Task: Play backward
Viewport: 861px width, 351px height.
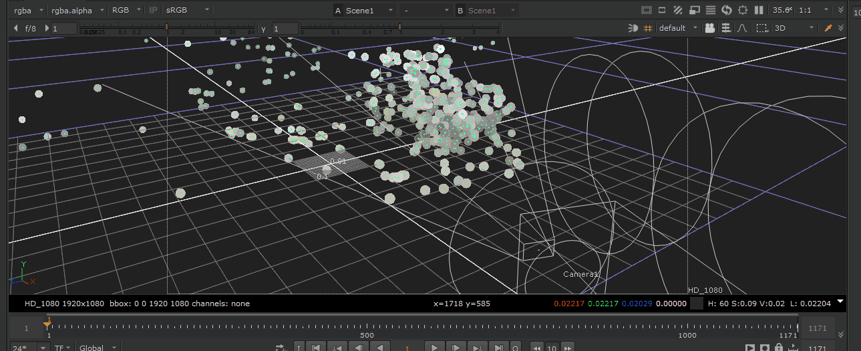Action: (x=380, y=348)
